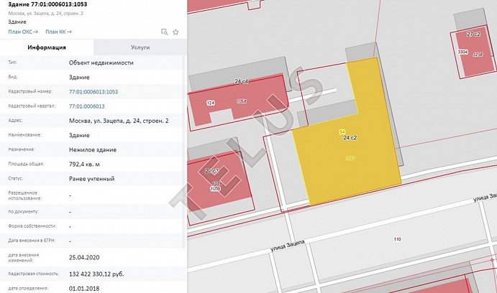Click label 1058 on building 24 с4
The image size is (497, 293).
tap(242, 101)
